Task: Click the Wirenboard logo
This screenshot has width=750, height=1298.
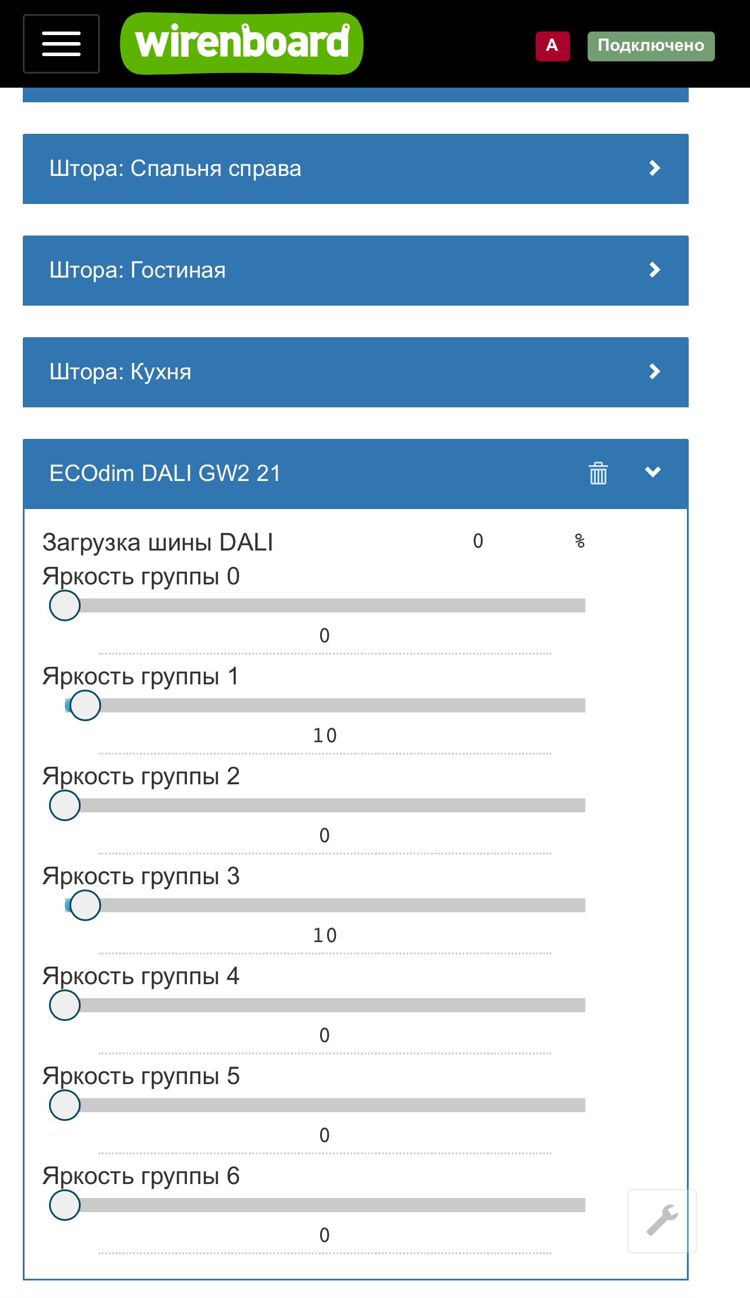Action: pyautogui.click(x=242, y=43)
